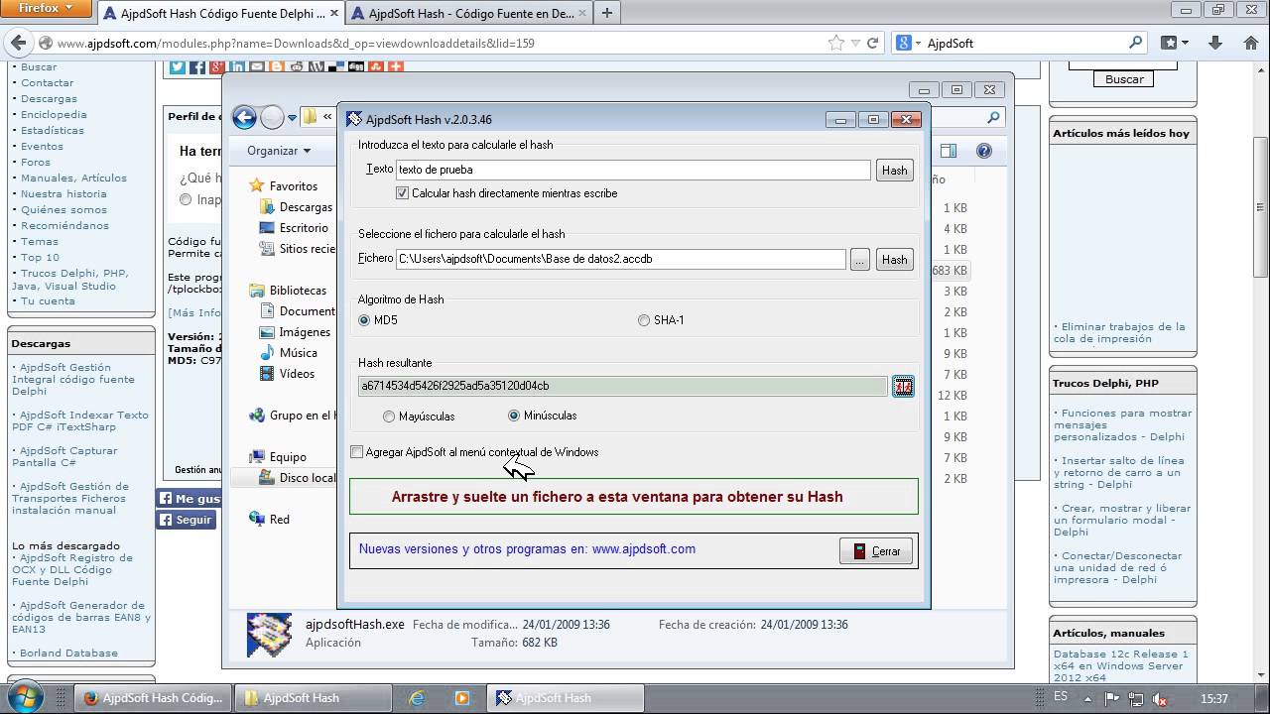Select SHA-1 algorithm radio button
This screenshot has width=1270, height=714.
coord(644,320)
